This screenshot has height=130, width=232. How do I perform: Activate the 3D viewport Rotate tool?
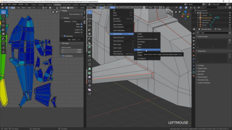click(x=90, y=26)
